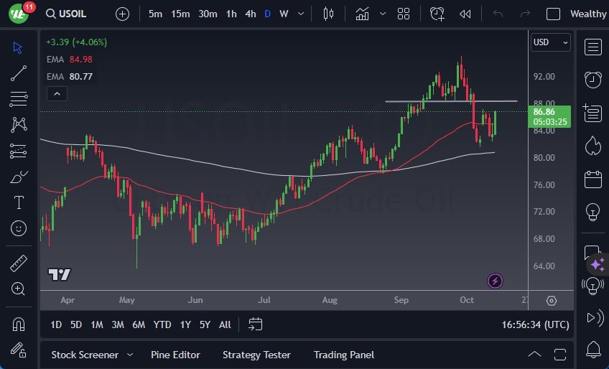
Task: Open the USD currency dropdown
Action: (550, 42)
